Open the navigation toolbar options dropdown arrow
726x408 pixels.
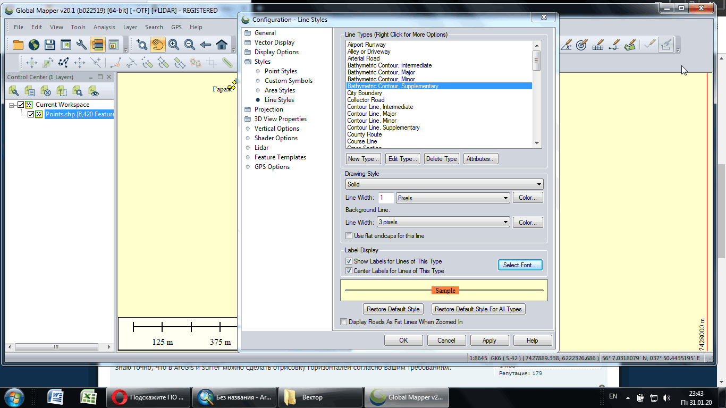click(233, 50)
